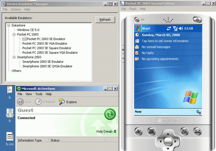Open Help menu in Pocket PC emulator window
This screenshot has width=216, height=151.
[143, 9]
